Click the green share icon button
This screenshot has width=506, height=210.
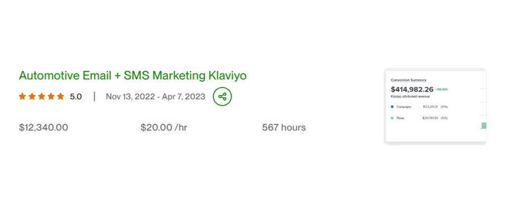click(222, 96)
